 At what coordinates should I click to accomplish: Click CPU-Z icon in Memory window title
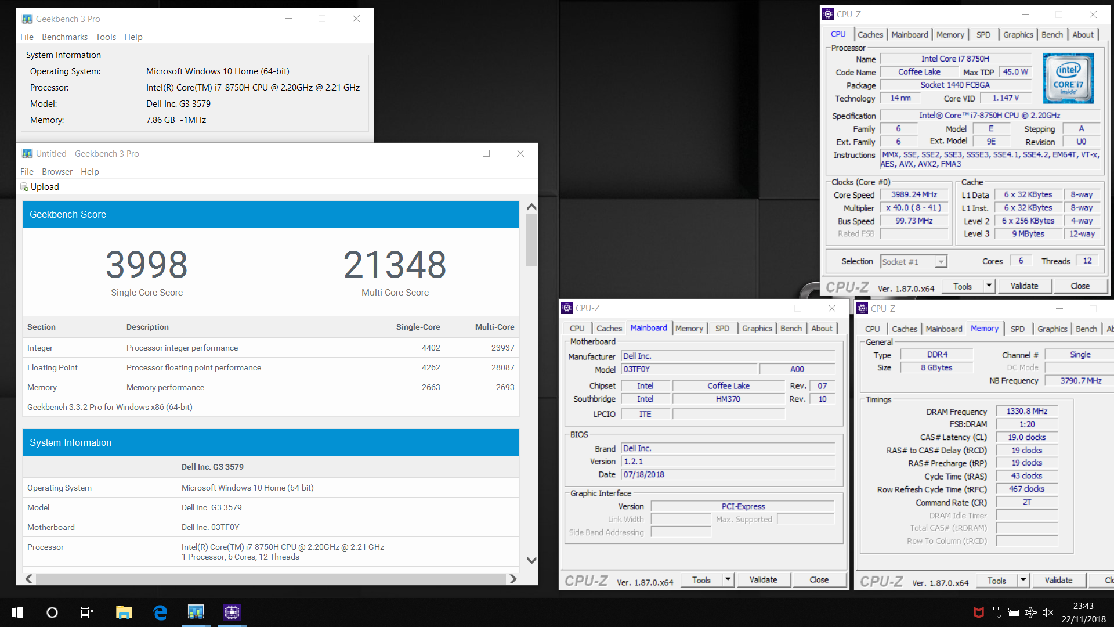pyautogui.click(x=862, y=308)
